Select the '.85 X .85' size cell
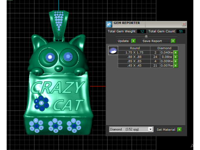Screen dimensions: 200x150 134,61
